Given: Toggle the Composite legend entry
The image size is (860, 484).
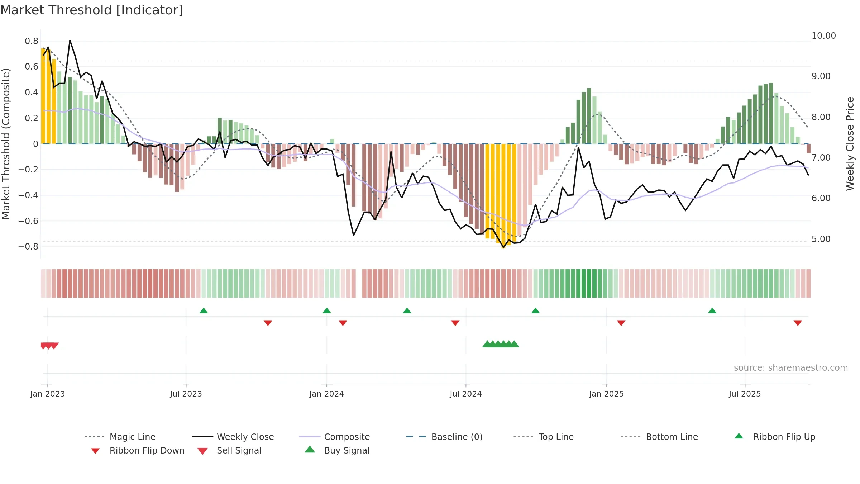Looking at the screenshot, I should point(334,437).
